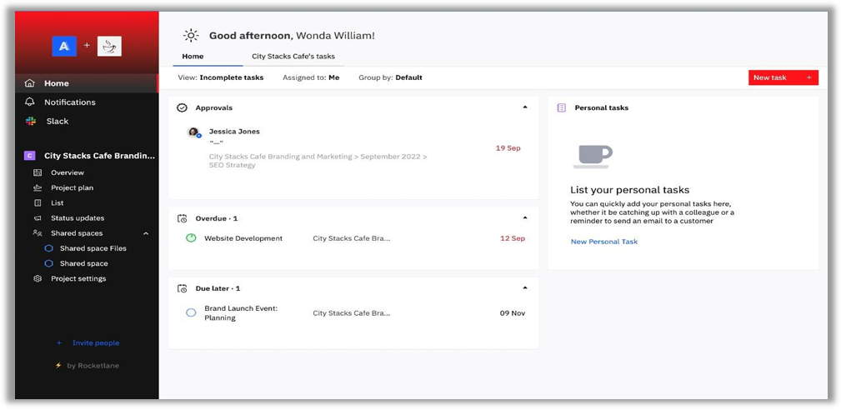
Task: Open the View Incomplete tasks filter
Action: 221,77
